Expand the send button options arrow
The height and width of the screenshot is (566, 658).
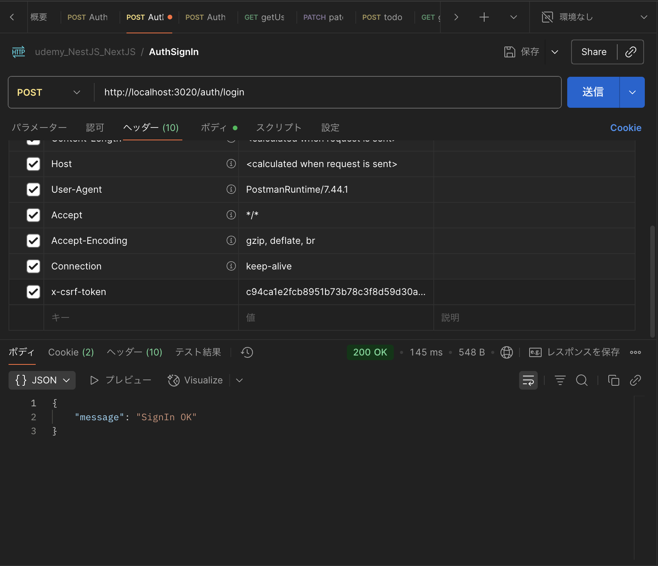[632, 92]
